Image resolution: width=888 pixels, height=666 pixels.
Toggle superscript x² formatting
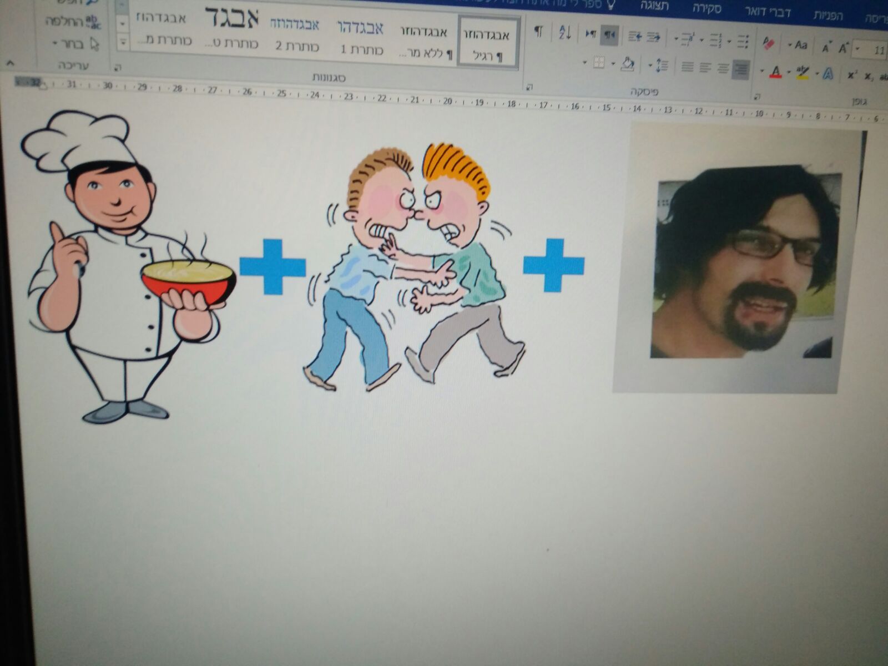click(852, 75)
